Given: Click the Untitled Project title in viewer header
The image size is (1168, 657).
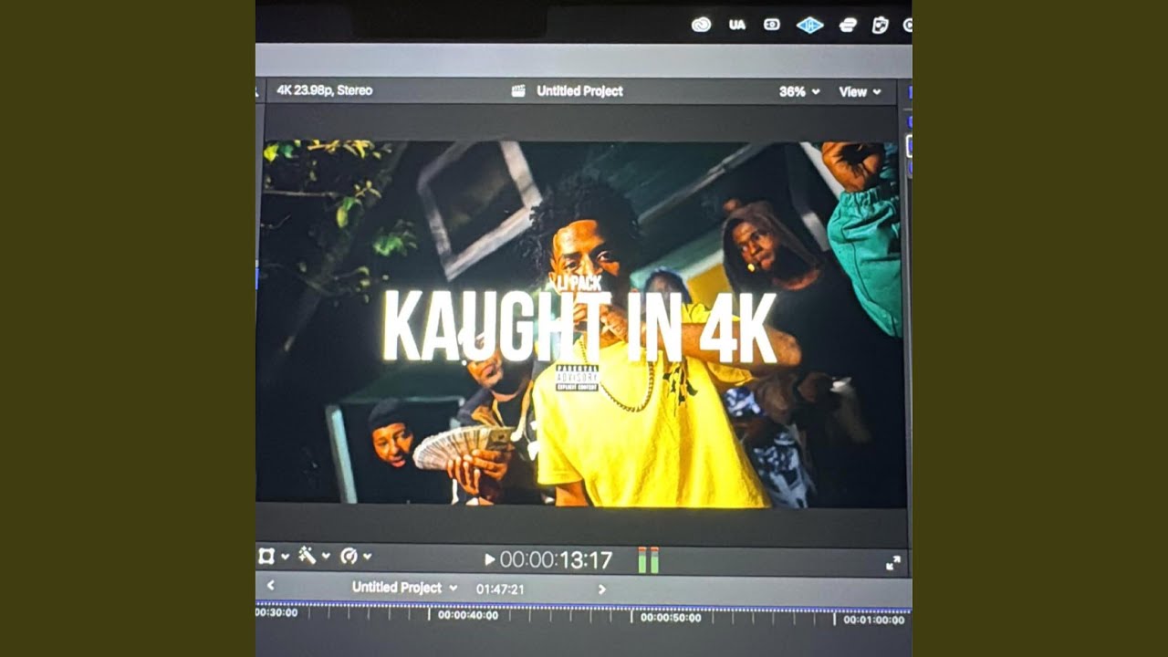Looking at the screenshot, I should [579, 91].
